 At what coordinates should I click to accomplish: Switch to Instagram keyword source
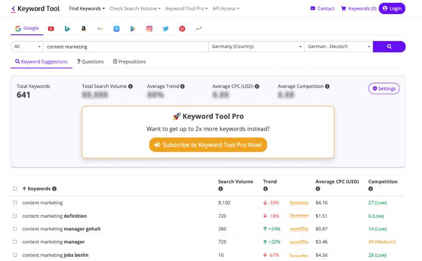[x=149, y=29]
